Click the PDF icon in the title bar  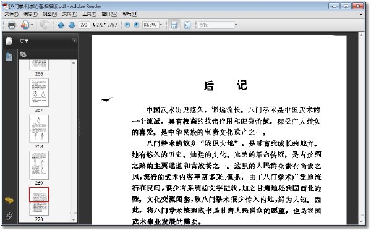pos(6,6)
